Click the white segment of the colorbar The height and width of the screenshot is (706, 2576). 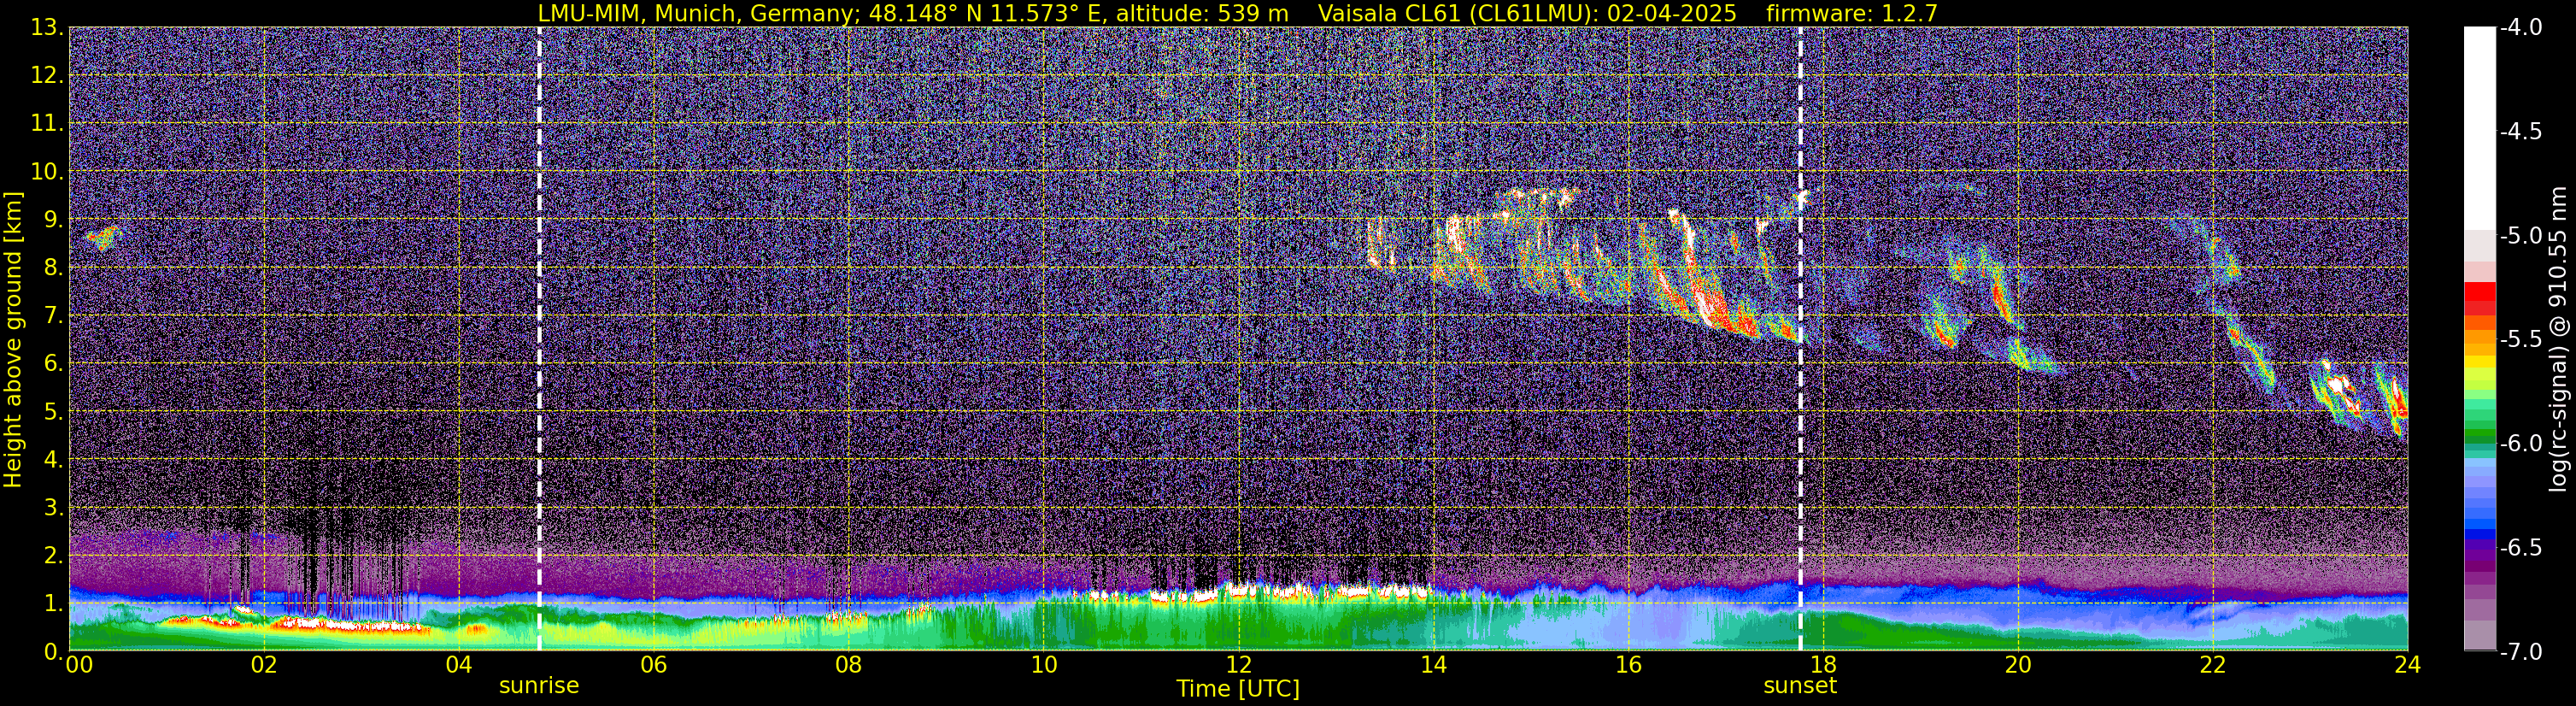2479,128
